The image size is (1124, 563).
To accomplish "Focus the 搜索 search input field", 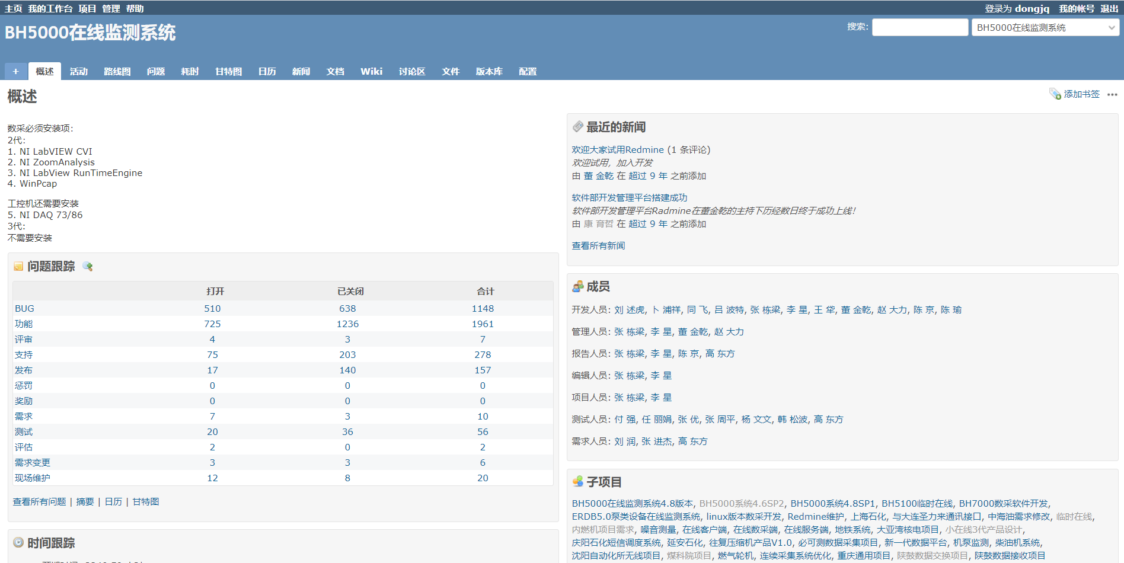I will click(919, 27).
